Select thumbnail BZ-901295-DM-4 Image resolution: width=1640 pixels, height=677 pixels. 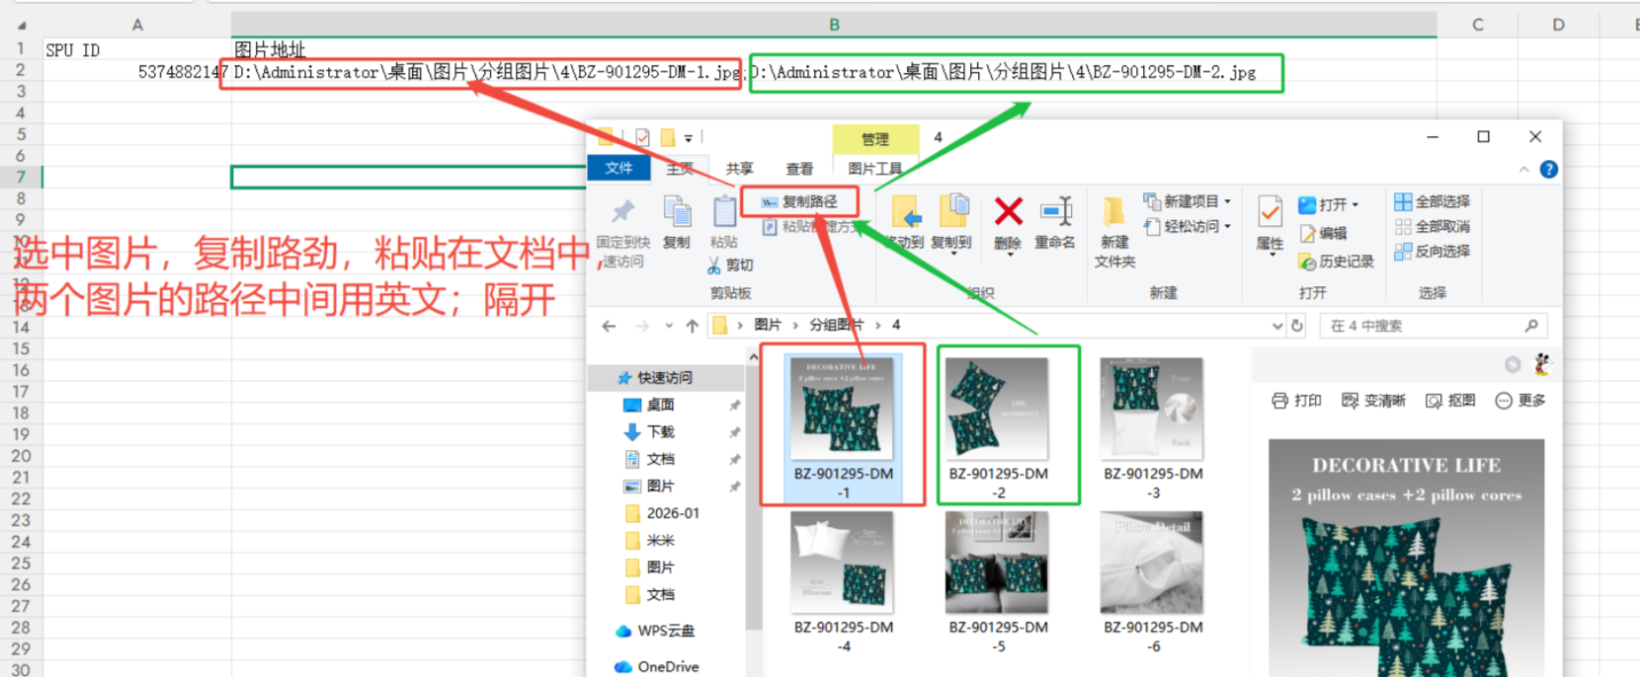tap(843, 582)
